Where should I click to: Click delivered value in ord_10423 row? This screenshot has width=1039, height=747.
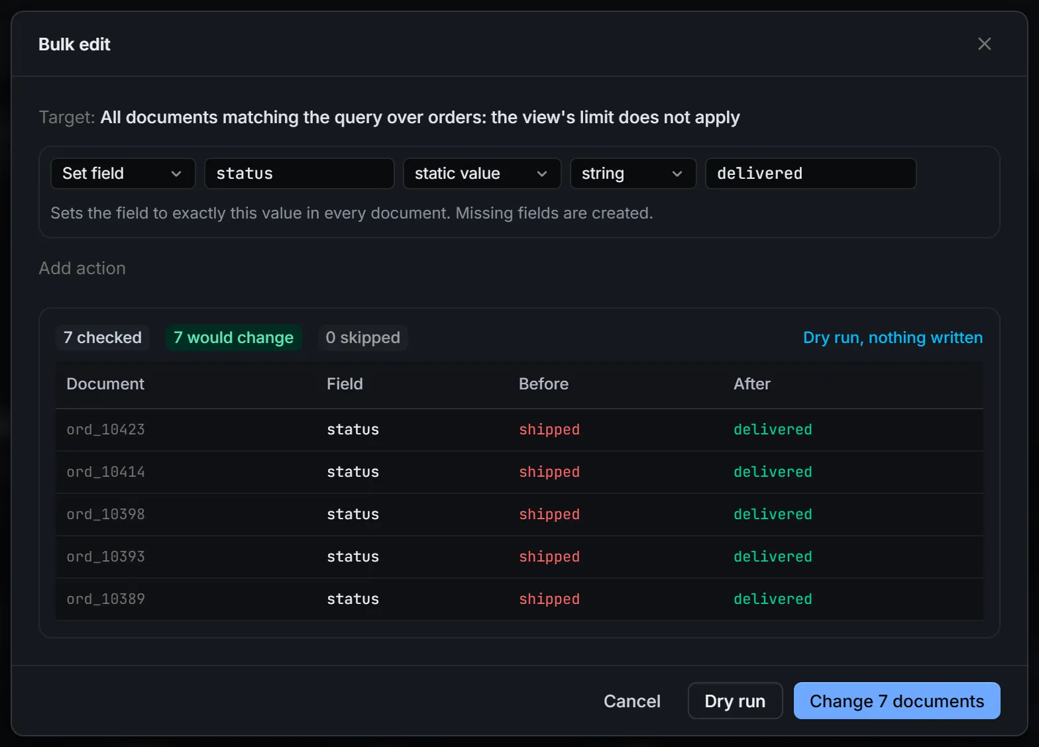(773, 430)
